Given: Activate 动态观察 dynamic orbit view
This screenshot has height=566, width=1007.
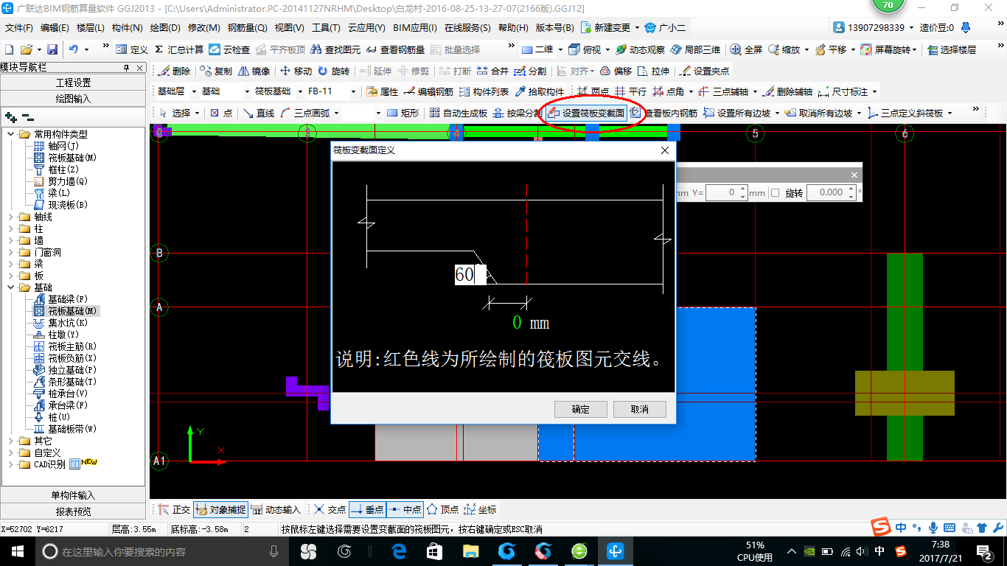Looking at the screenshot, I should [x=640, y=49].
